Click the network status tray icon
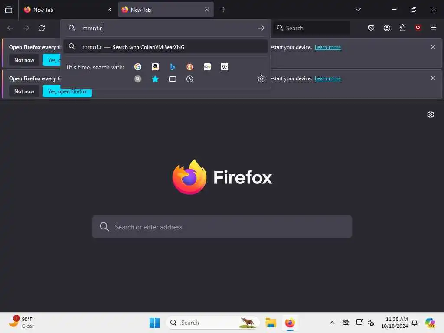Screen dimensions: 444x333 pos(359,323)
